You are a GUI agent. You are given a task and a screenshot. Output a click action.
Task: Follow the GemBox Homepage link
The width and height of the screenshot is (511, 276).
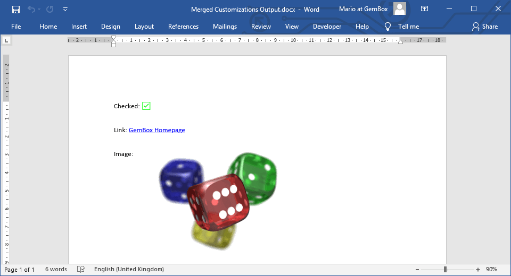(157, 130)
